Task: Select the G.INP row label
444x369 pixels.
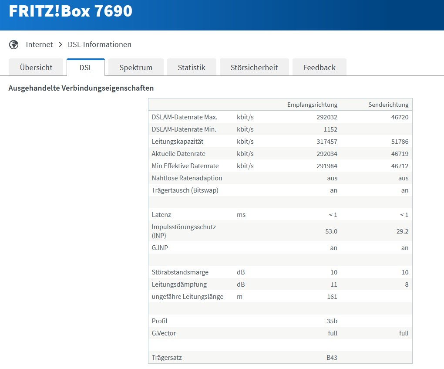Action: (x=160, y=248)
